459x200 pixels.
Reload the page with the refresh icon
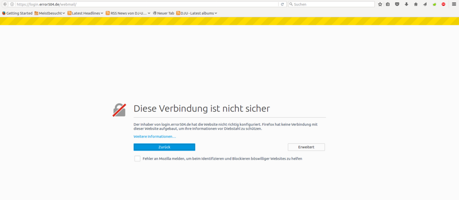[282, 5]
